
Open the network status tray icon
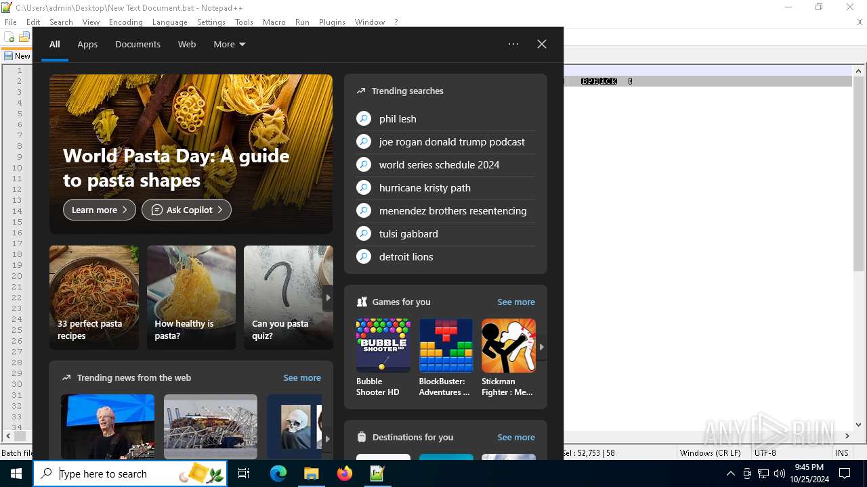click(763, 473)
